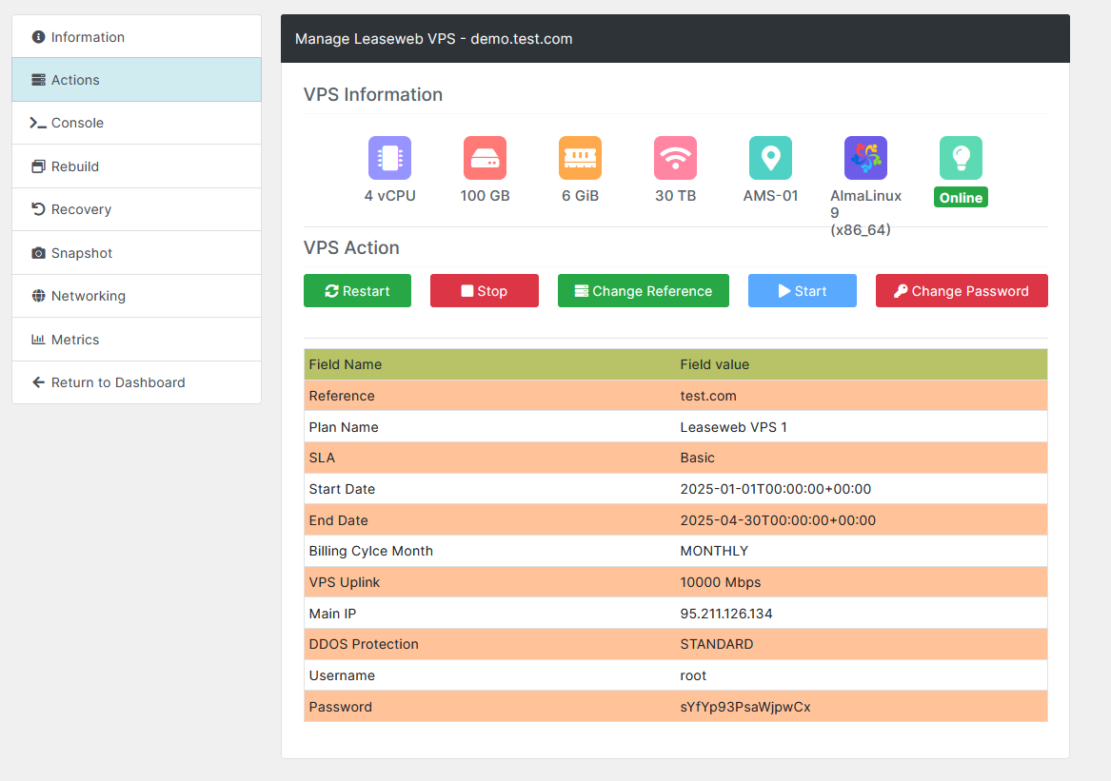Click the Username value root

693,675
